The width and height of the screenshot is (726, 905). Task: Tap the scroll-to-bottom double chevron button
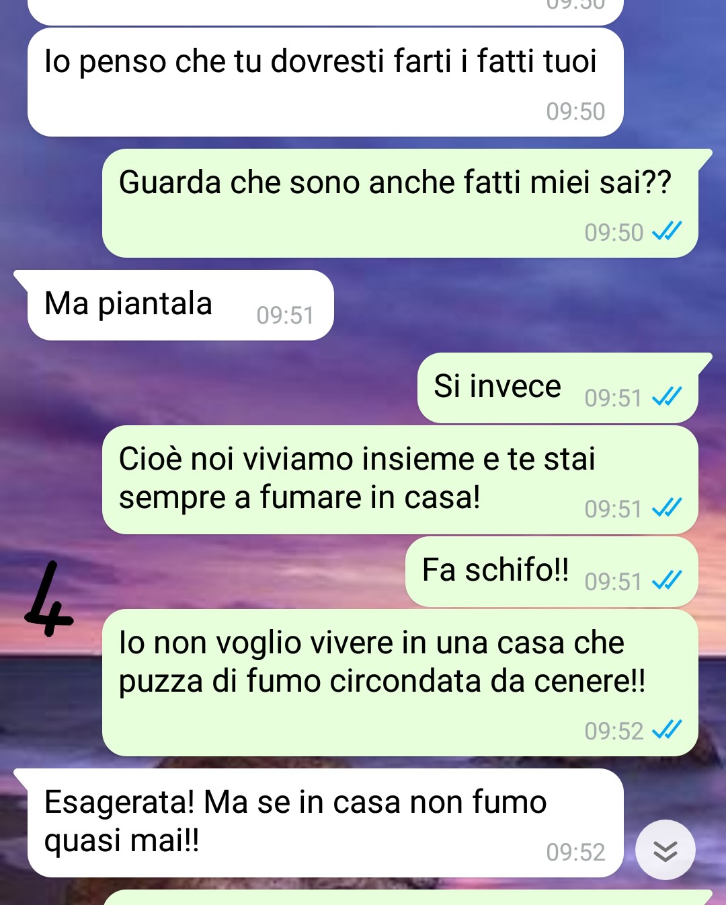tap(665, 850)
